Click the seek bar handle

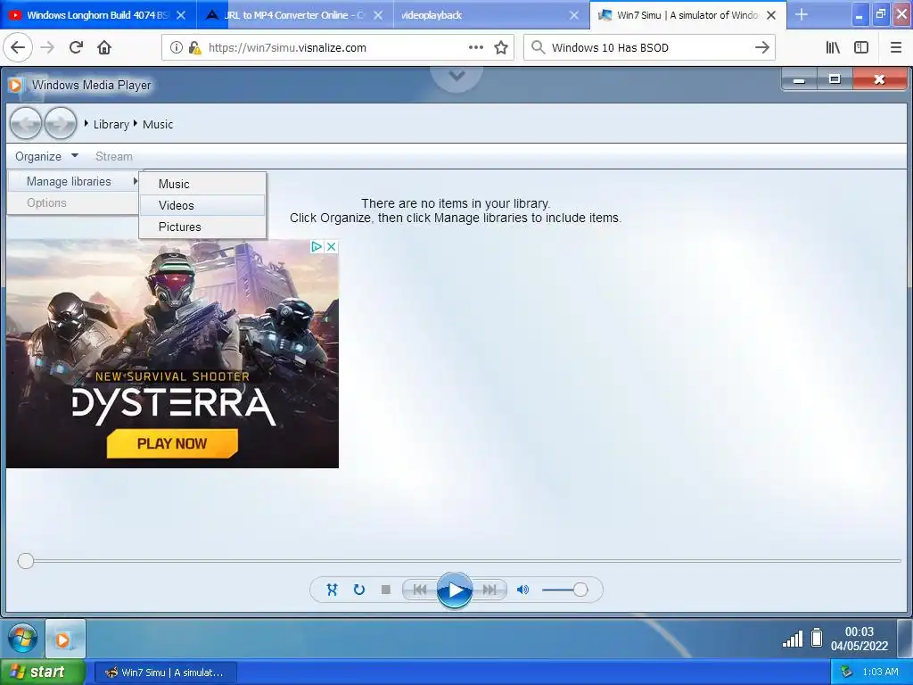26,561
